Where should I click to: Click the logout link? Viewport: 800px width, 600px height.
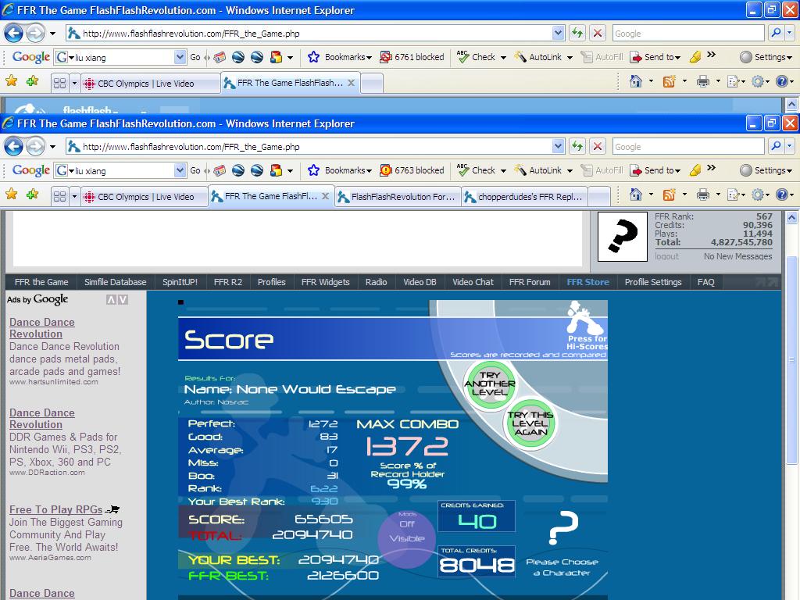[x=667, y=256]
